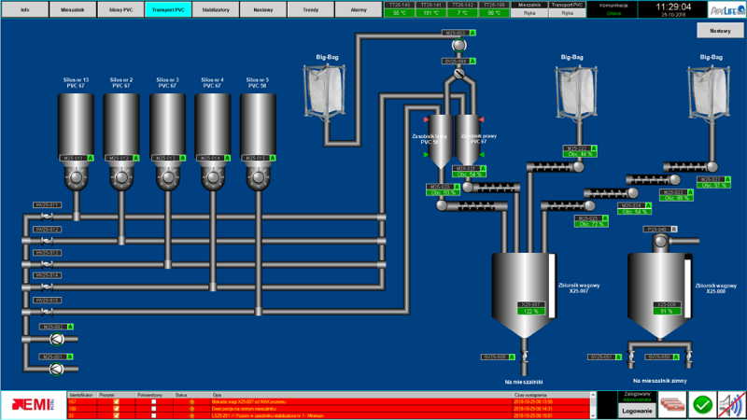The height and width of the screenshot is (420, 747).
Task: Toggle Przeczytał checkbox for alarm 33
Action: [x=117, y=414]
